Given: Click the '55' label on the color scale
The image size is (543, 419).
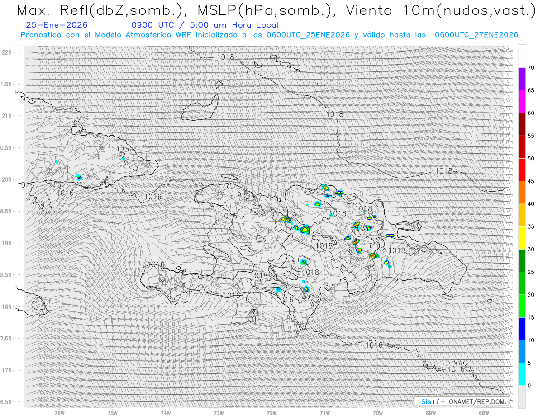Looking at the screenshot, I should click(531, 136).
